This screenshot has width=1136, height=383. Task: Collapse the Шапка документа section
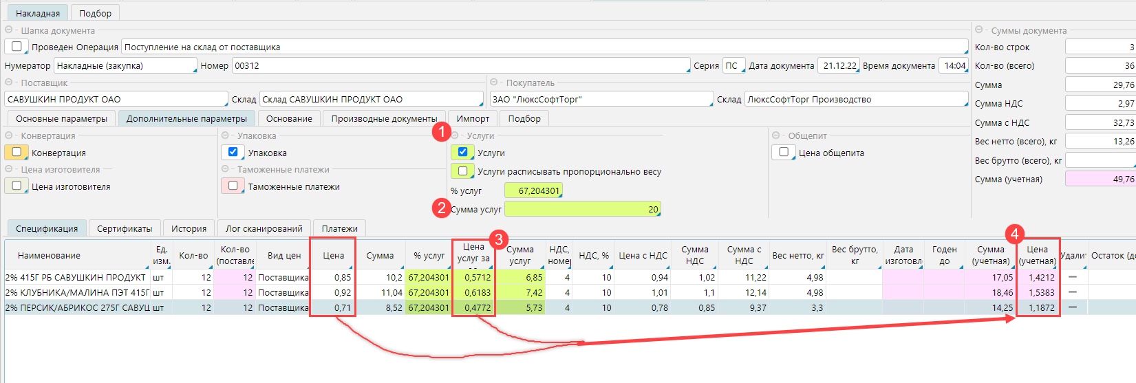coord(9,30)
